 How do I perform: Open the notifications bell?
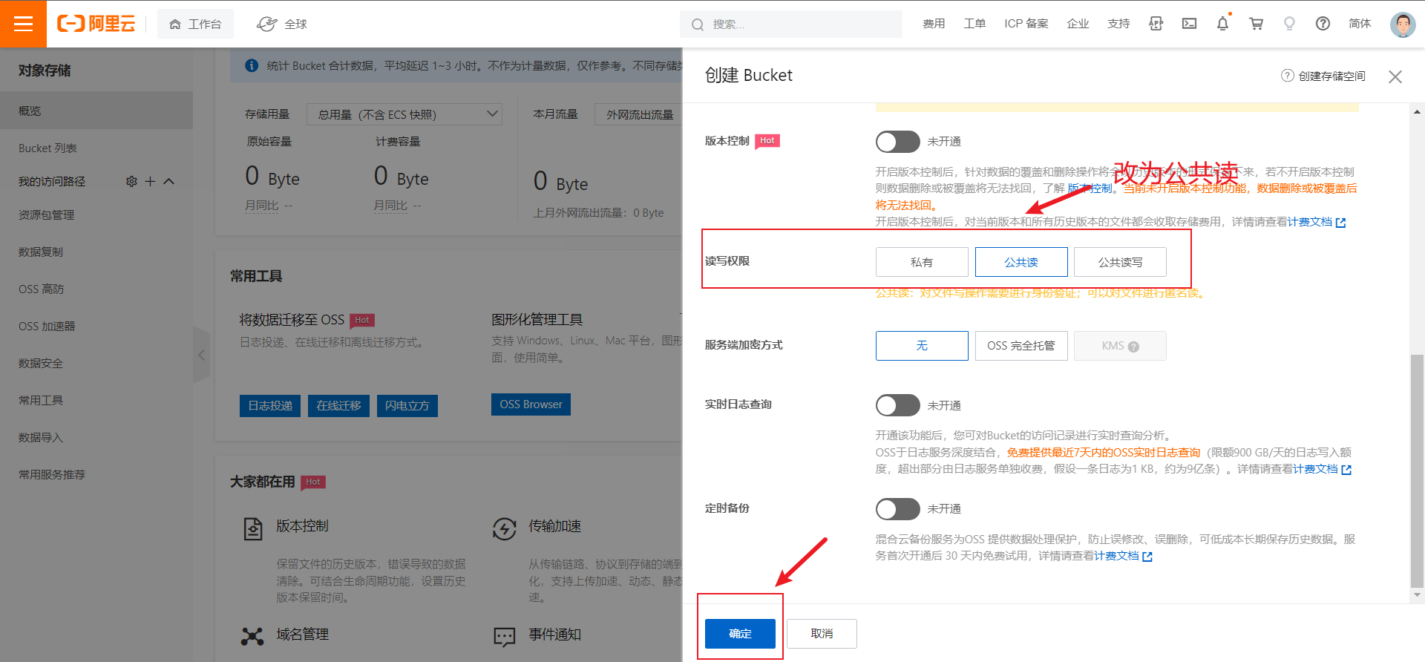pyautogui.click(x=1222, y=24)
